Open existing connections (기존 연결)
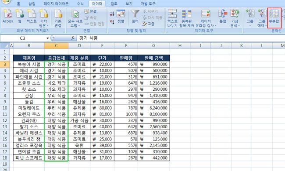Screen dimensions: 285x171 coord(58,18)
